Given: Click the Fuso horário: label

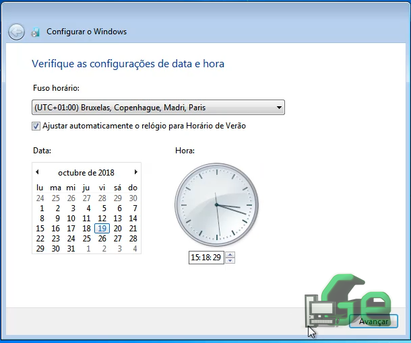Looking at the screenshot, I should click(56, 88).
